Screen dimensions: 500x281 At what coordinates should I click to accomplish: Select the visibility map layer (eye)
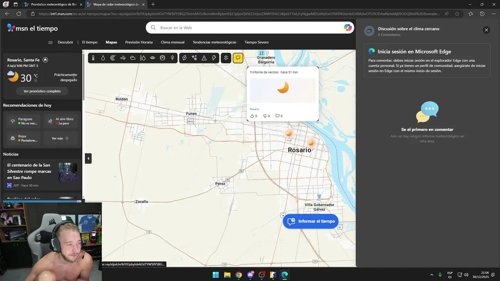(152, 58)
